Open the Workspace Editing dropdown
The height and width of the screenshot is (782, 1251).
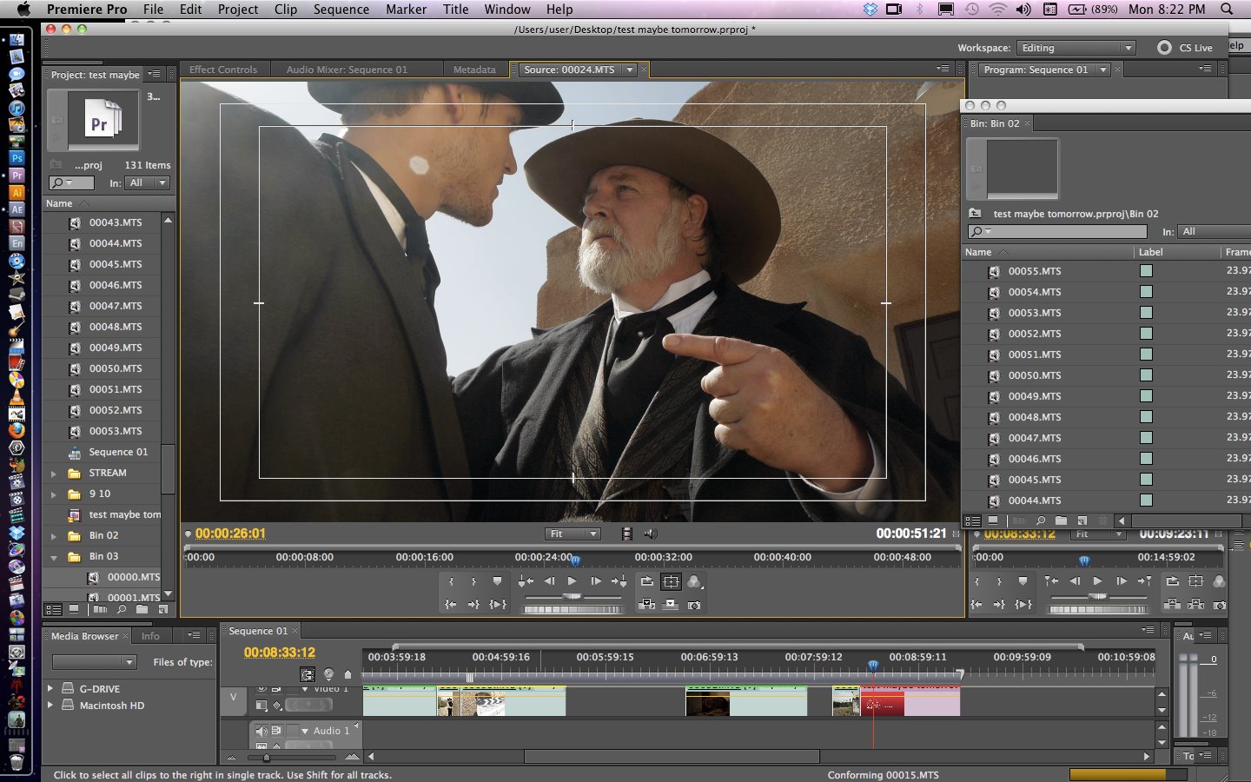pos(1076,48)
